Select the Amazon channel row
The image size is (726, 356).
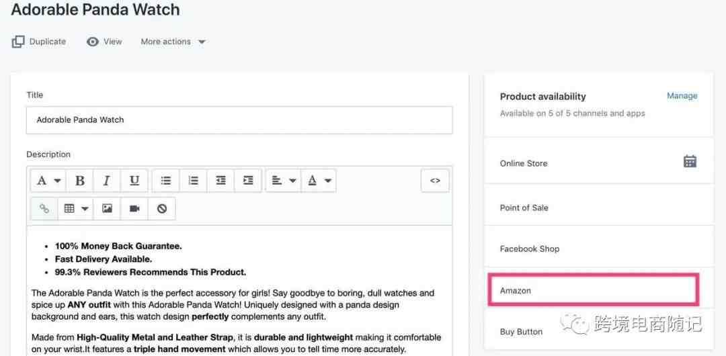[593, 290]
